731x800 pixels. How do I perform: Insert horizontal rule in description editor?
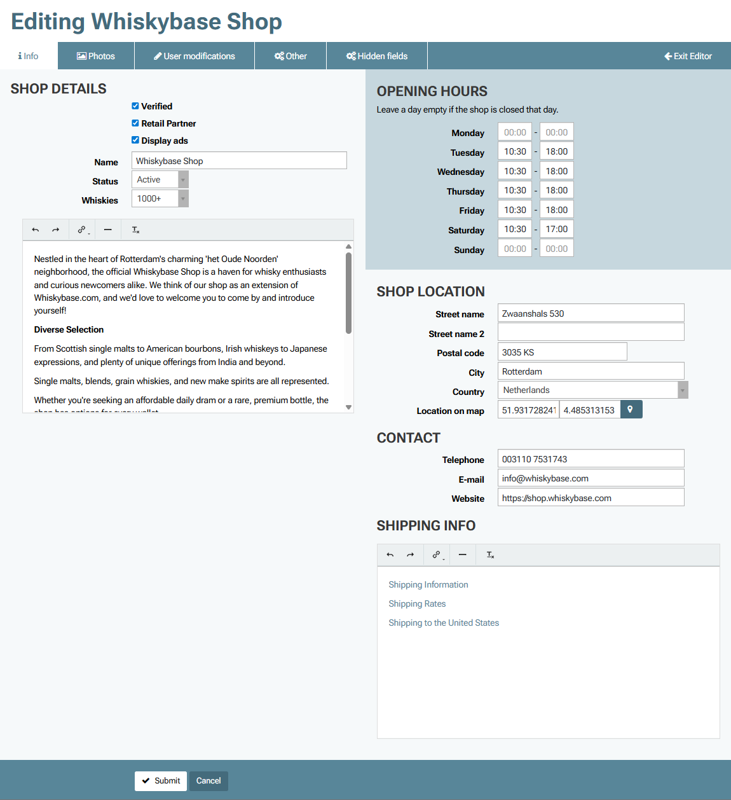pos(108,230)
